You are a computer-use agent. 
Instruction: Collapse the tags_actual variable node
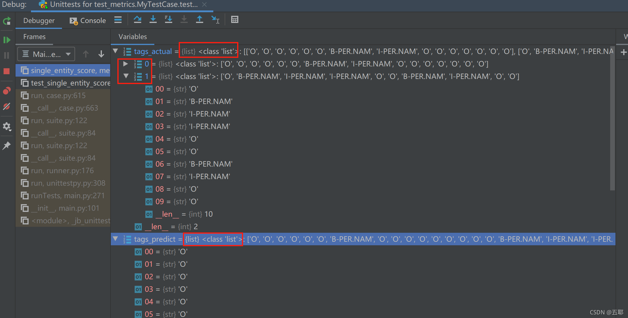coord(116,51)
